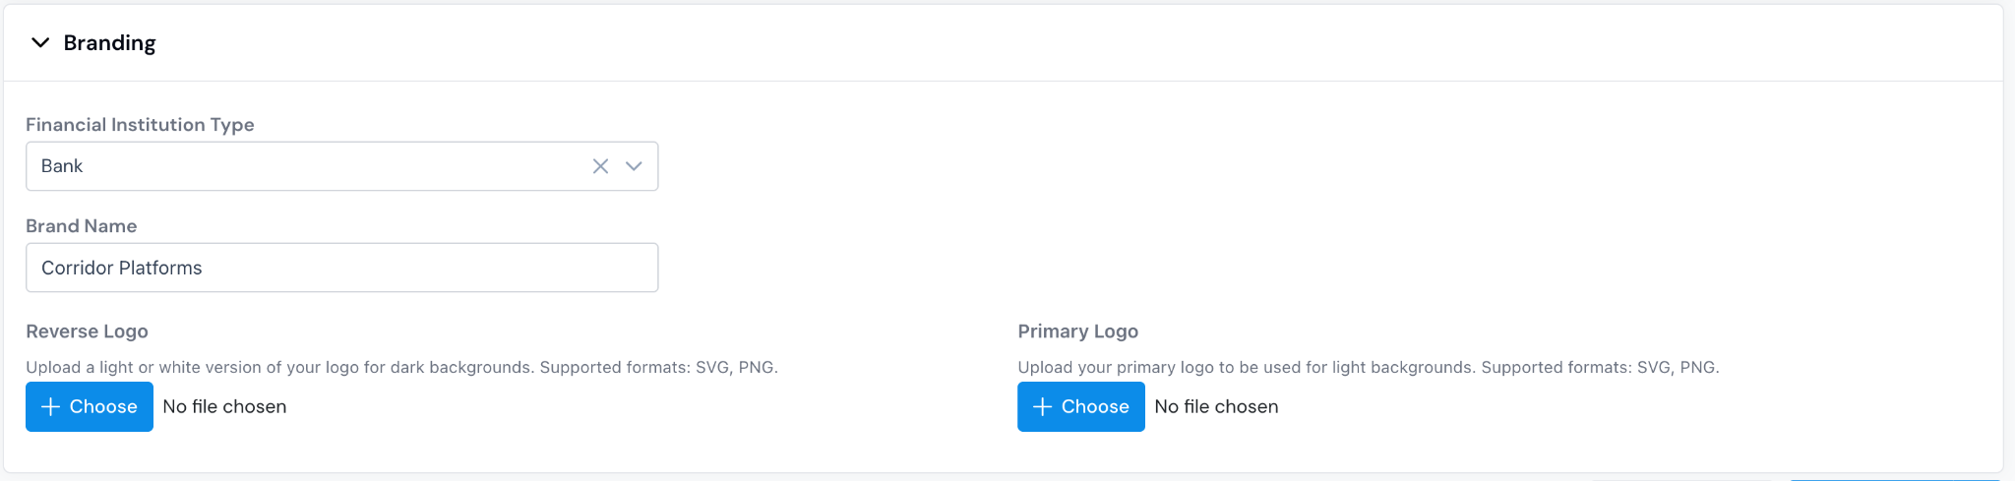Click the Primary Logo light backgrounds description
The image size is (2015, 481).
point(1369,367)
